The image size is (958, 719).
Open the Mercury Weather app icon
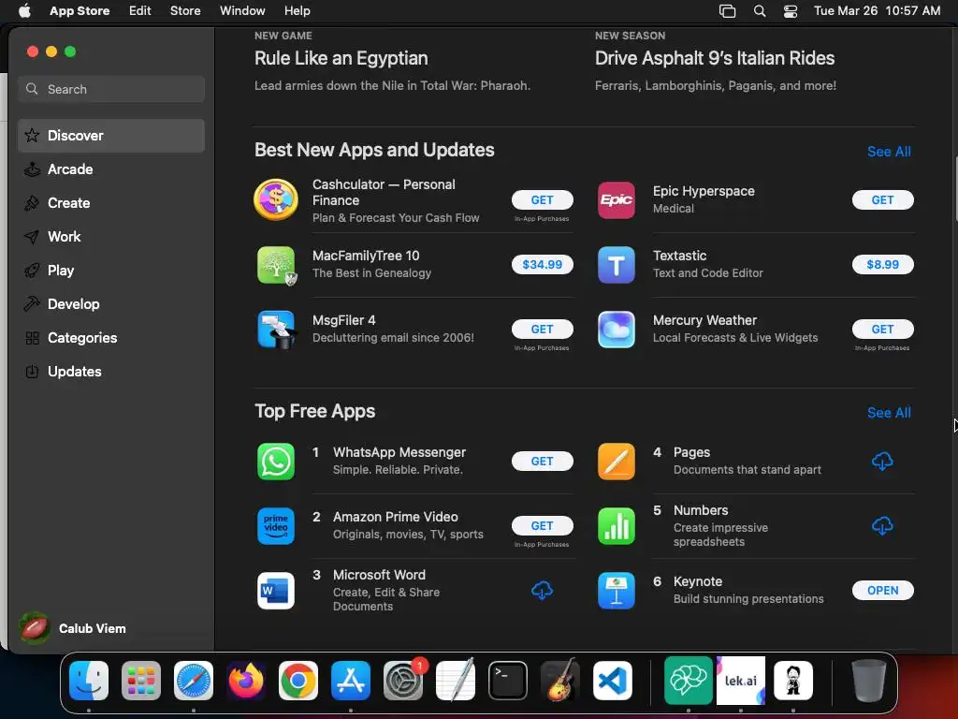pyautogui.click(x=616, y=330)
